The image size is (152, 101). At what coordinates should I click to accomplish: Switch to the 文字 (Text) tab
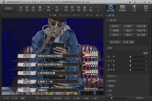click(134, 8)
